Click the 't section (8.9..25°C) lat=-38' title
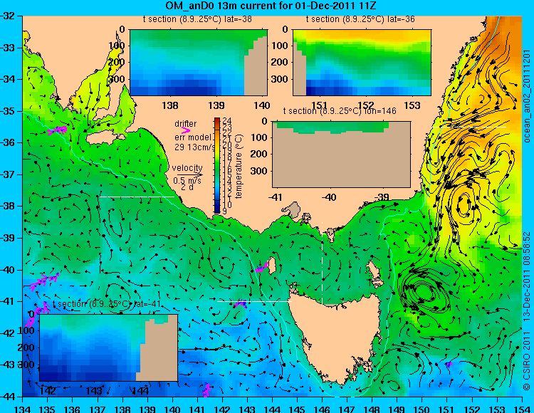Image resolution: width=534 pixels, height=413 pixels. click(197, 19)
